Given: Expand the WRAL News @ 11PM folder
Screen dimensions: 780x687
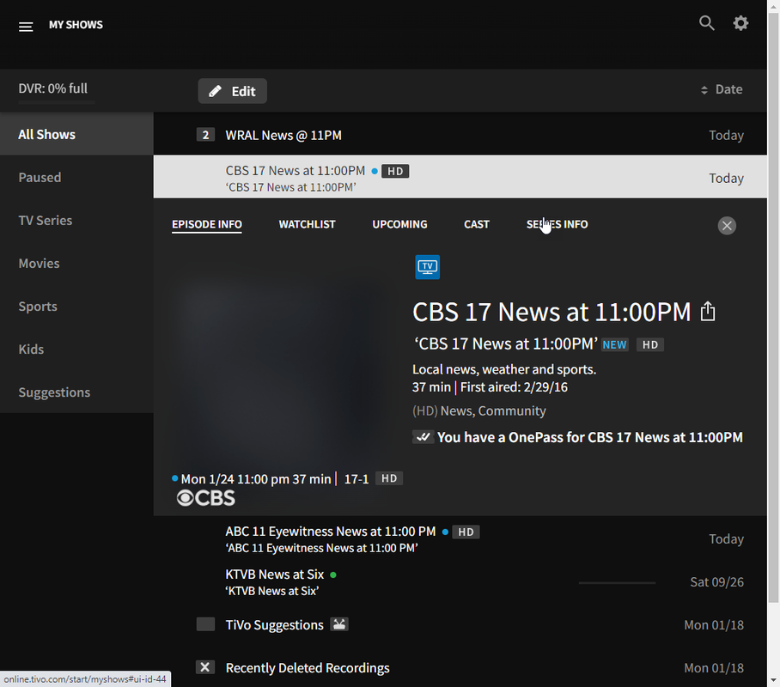Looking at the screenshot, I should pos(460,135).
